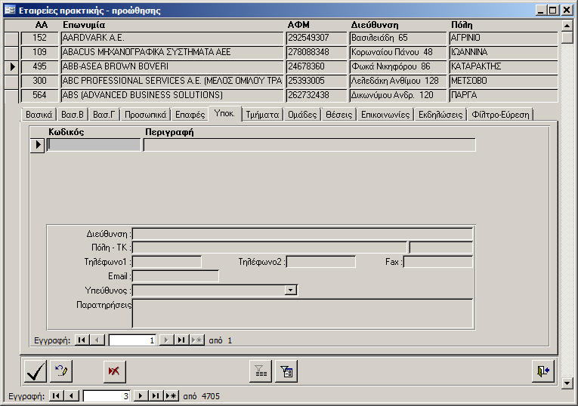
Task: Switch to the Βασικά tab
Action: point(39,115)
